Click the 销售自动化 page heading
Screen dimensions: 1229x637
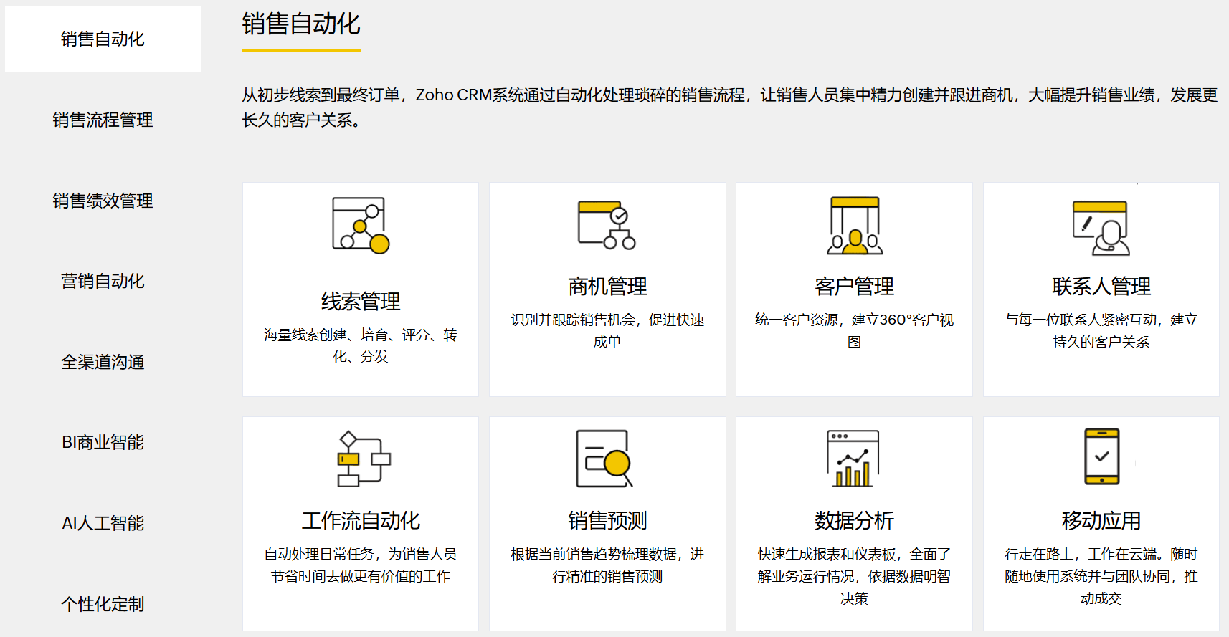tap(301, 24)
